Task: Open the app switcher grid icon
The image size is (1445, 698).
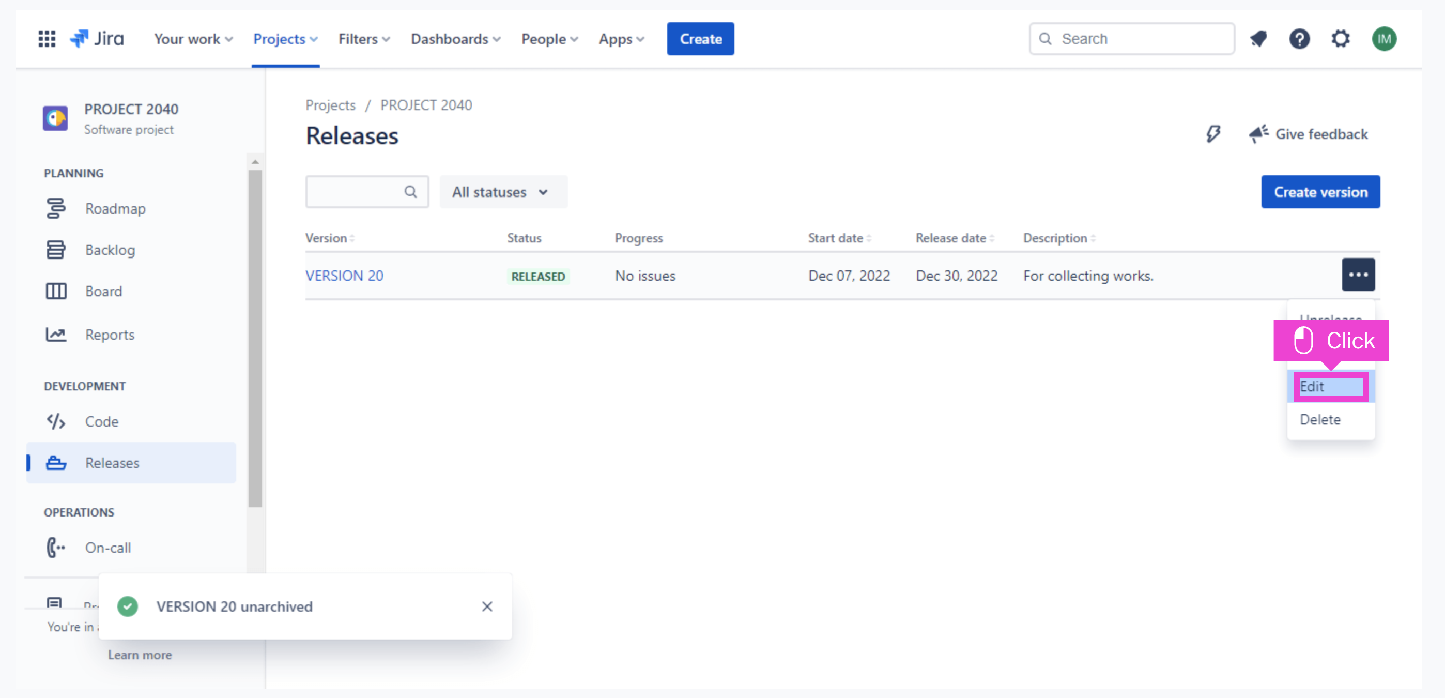Action: [47, 39]
